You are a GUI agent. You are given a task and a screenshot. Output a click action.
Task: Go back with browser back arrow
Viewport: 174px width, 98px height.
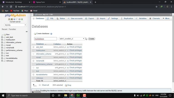(3, 7)
